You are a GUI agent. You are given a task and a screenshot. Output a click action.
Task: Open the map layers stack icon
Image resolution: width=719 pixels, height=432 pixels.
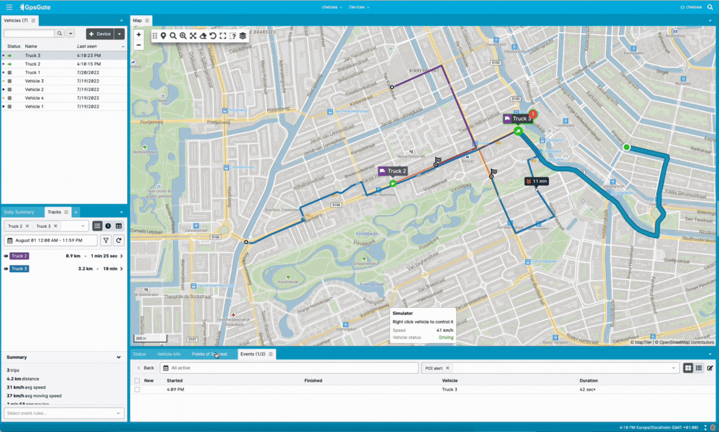coord(243,36)
